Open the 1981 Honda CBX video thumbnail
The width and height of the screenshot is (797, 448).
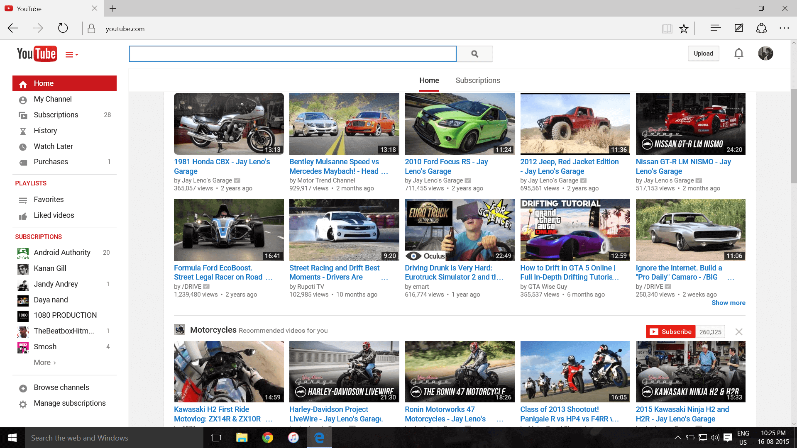tap(229, 124)
